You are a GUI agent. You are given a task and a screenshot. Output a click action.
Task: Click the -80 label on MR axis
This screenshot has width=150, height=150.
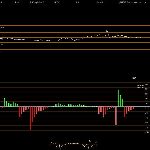[146, 127]
